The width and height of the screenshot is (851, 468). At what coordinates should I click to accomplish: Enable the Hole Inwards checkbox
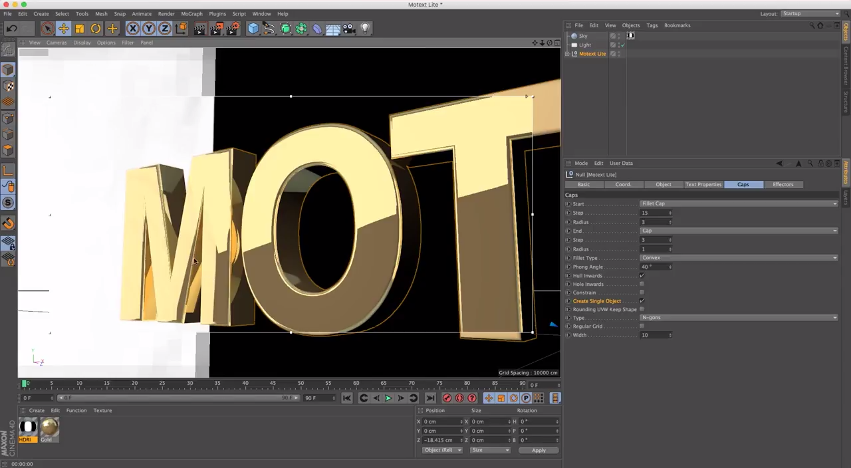coord(642,285)
